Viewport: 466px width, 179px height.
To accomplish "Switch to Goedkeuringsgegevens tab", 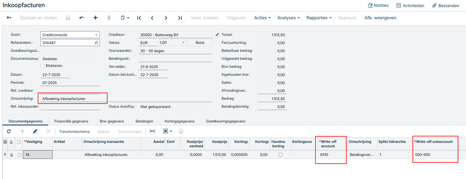I will (x=226, y=121).
